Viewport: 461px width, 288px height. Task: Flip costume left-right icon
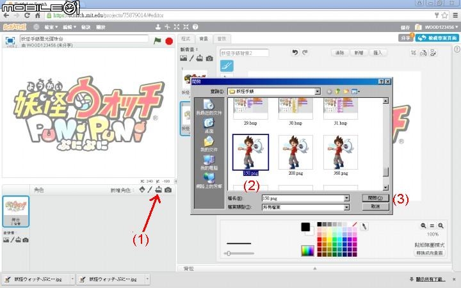(x=423, y=52)
